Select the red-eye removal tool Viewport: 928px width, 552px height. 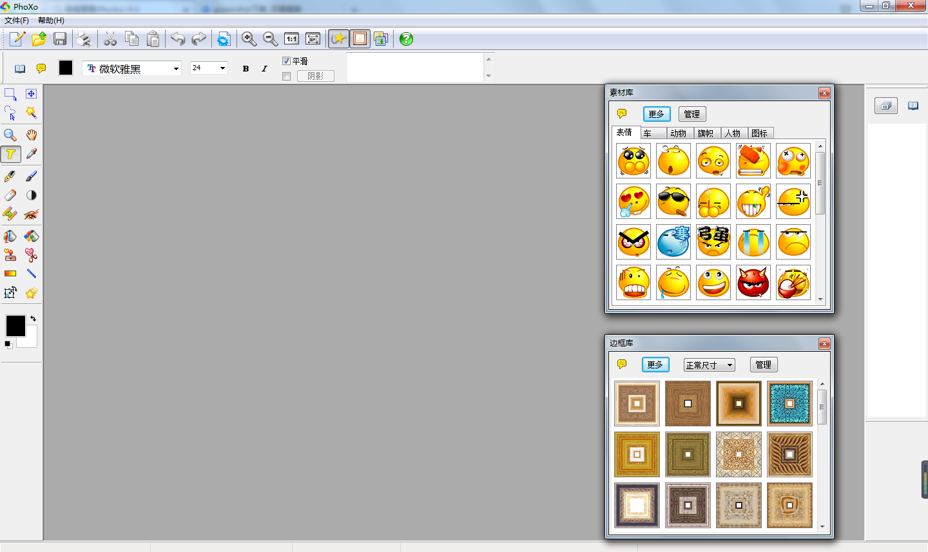[31, 214]
